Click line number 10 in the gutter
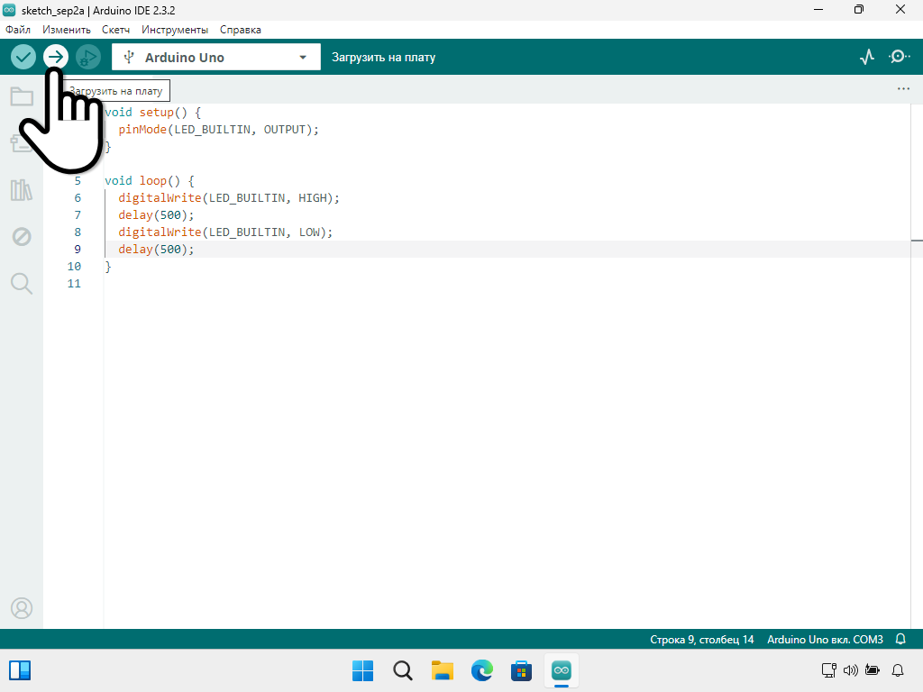923x692 pixels. click(74, 266)
